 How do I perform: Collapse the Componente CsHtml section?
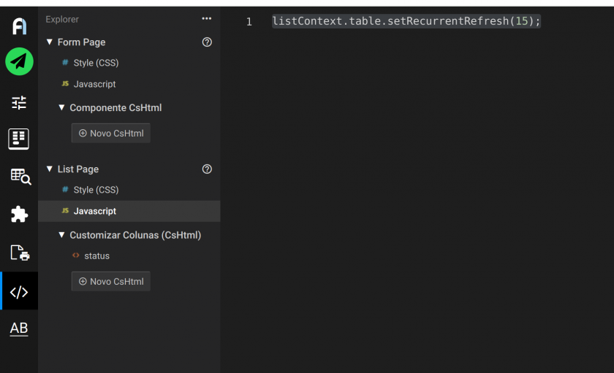coord(61,108)
